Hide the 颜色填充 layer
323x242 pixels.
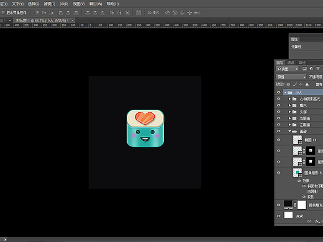click(x=279, y=205)
